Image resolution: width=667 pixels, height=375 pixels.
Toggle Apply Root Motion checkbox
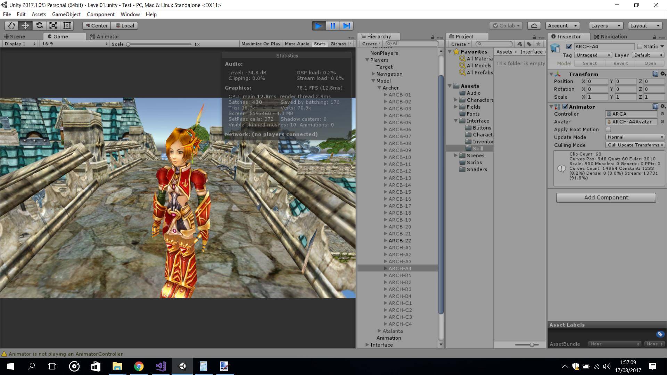click(608, 130)
